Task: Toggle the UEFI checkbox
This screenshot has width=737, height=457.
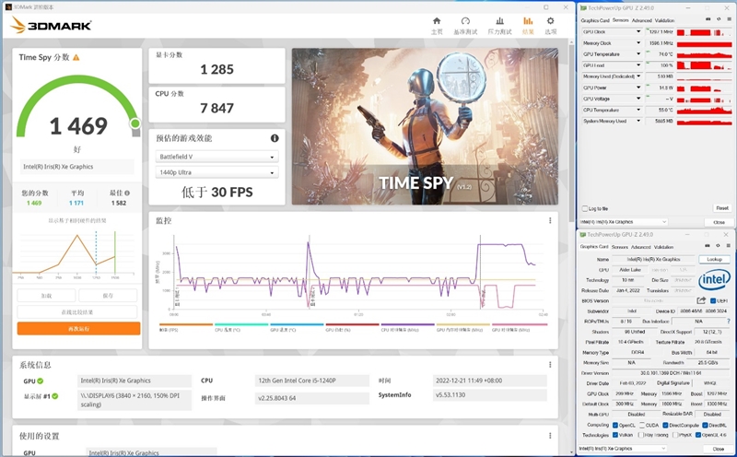Action: 713,301
